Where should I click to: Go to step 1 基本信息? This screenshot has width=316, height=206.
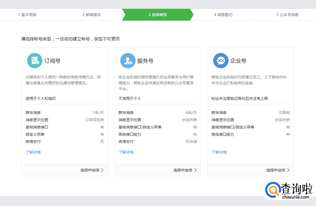tap(27, 15)
